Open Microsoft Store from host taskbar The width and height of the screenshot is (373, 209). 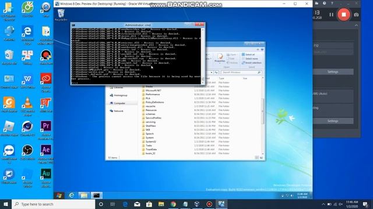coord(149,204)
